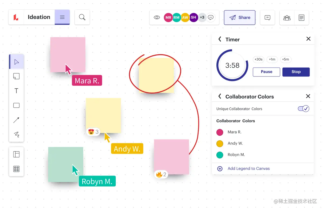Select the rectangle shape tool
Viewport: 323px width, 210px height.
(x=16, y=105)
